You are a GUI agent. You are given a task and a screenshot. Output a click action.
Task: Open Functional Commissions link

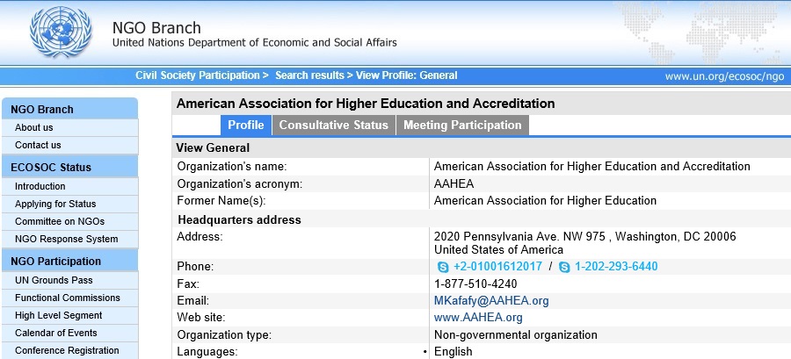[x=69, y=298]
